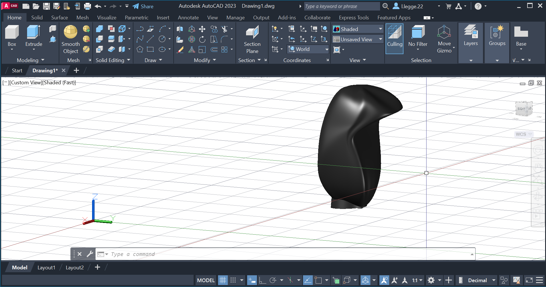Click the Mirror tool icon
Screen dimensions: 546x287
180,29
